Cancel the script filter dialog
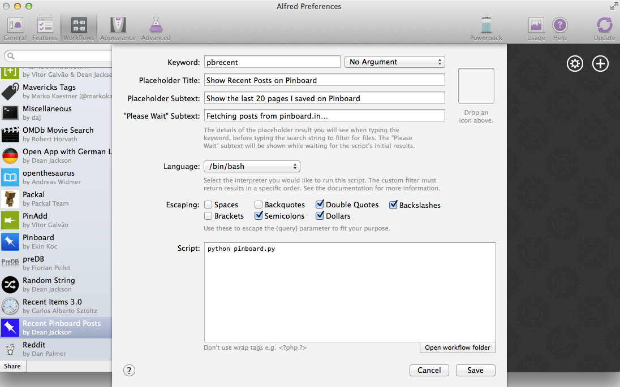 click(429, 371)
